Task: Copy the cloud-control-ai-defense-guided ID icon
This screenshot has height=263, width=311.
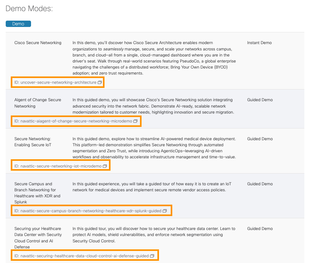Action: coord(152,256)
